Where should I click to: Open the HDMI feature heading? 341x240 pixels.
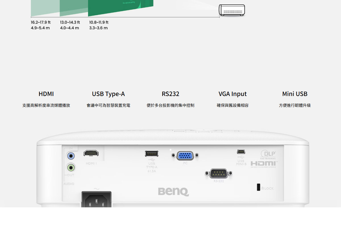[x=46, y=94]
